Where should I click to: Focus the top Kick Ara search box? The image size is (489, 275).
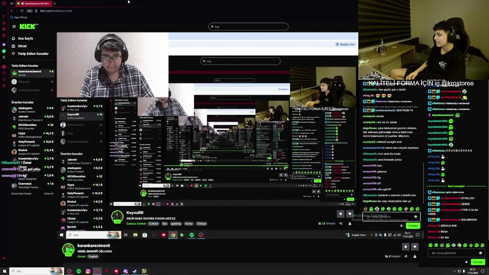248,26
